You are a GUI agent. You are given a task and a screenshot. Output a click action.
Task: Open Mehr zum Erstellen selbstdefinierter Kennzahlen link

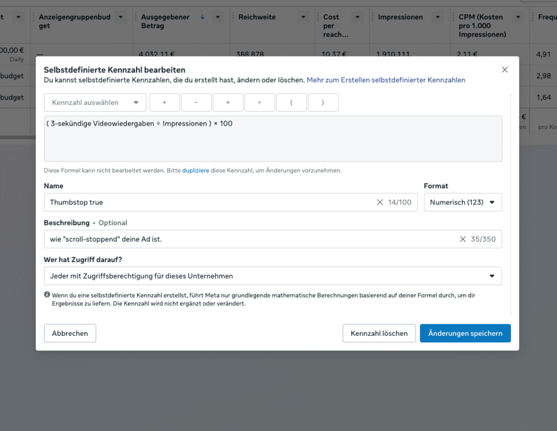click(x=386, y=80)
